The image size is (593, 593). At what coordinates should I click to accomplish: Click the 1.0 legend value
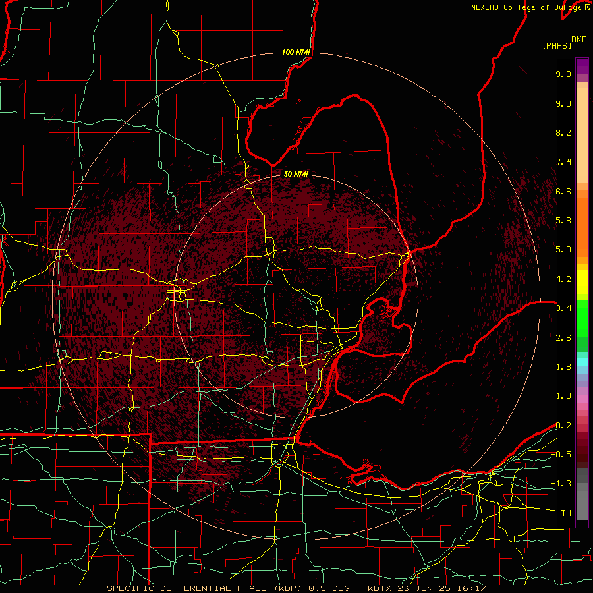pyautogui.click(x=563, y=396)
